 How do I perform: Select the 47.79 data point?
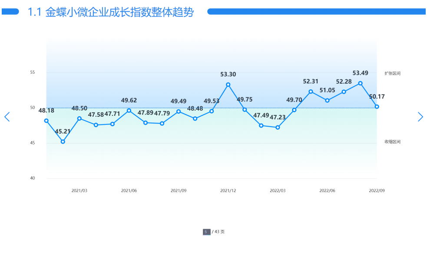coord(162,124)
